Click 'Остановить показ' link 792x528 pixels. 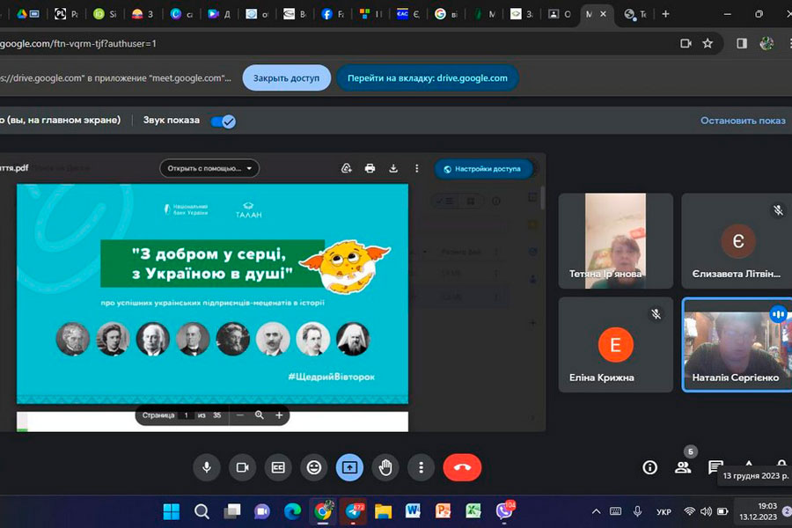pyautogui.click(x=743, y=121)
